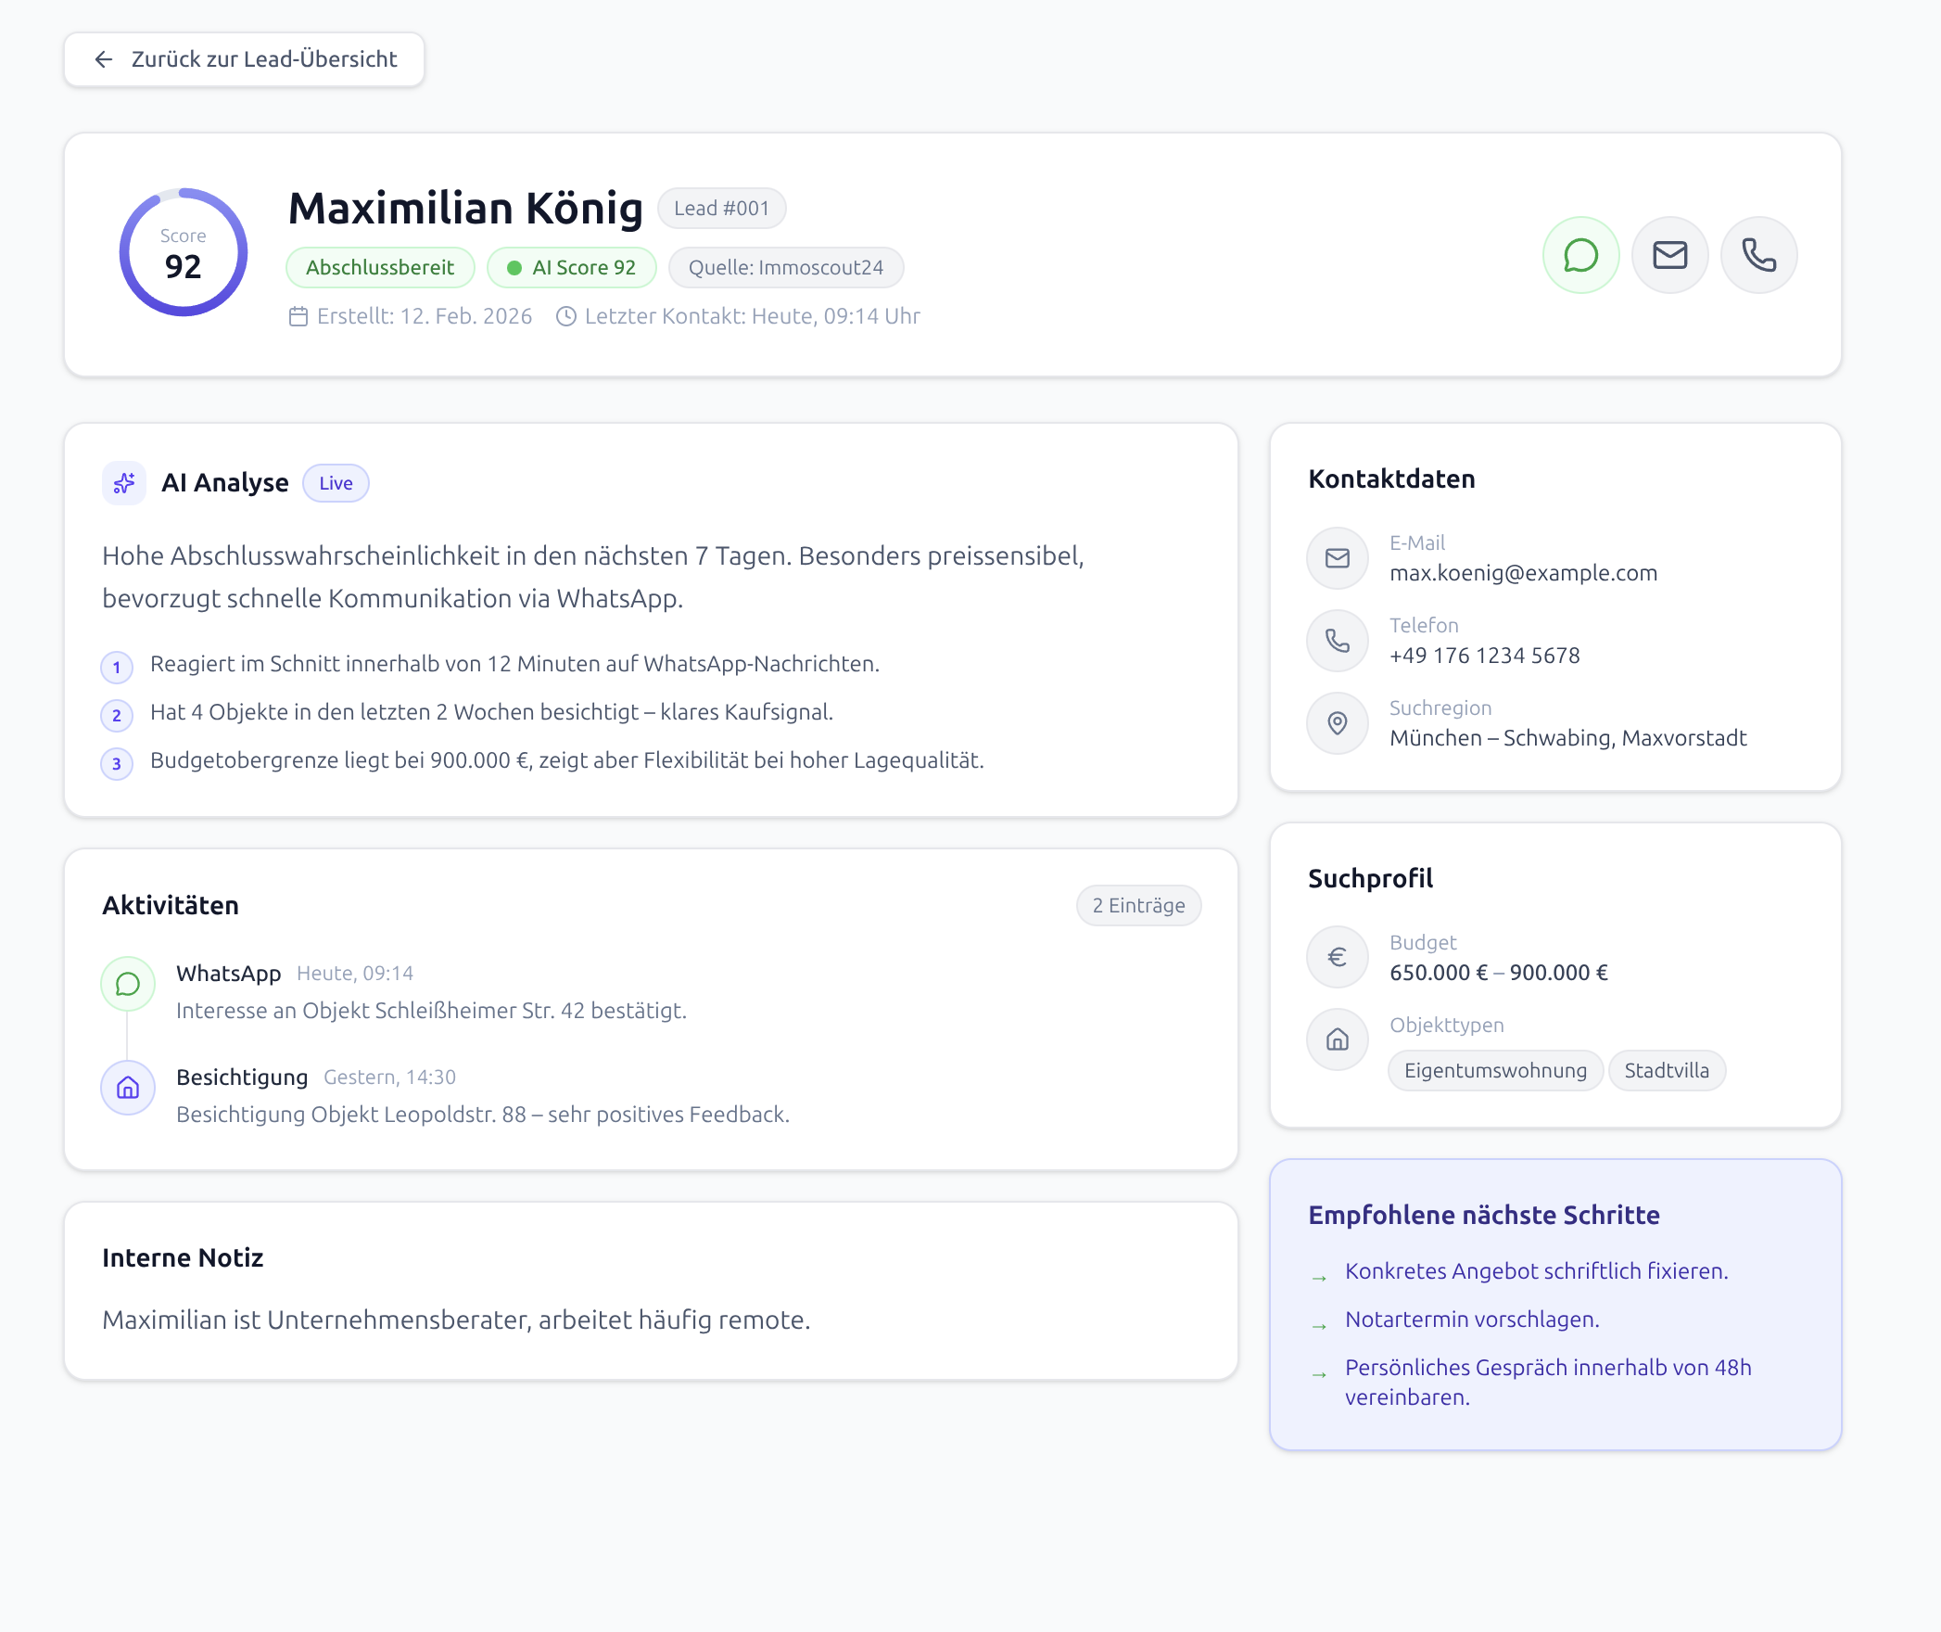Click back arrow icon in top button
The height and width of the screenshot is (1632, 1941).
click(x=104, y=59)
